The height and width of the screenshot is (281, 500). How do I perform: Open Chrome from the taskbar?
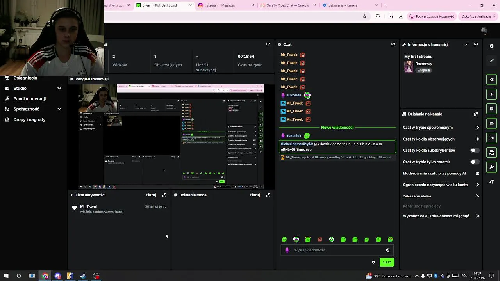[x=45, y=276]
